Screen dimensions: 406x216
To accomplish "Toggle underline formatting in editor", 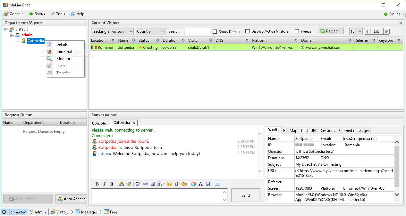I will tap(112, 184).
